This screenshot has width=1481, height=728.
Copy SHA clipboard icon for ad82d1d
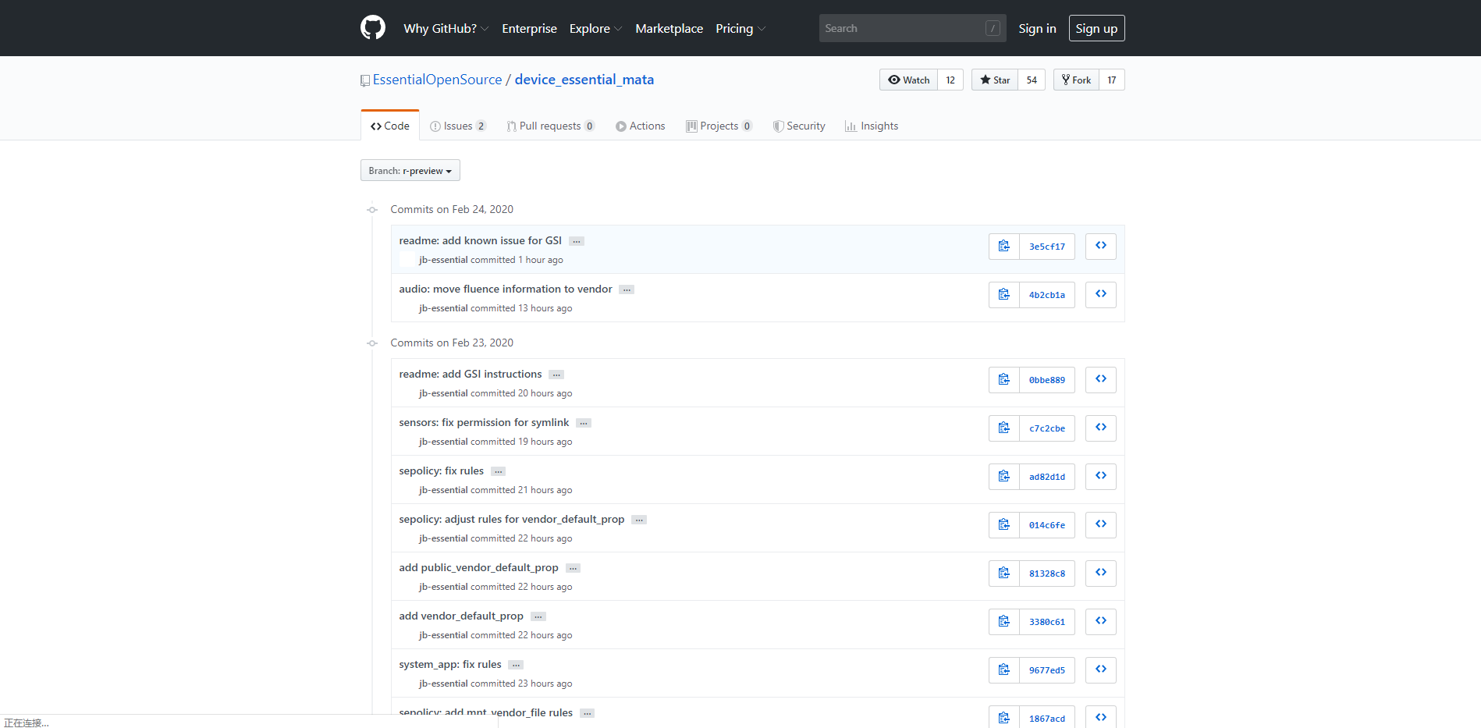tap(1003, 477)
